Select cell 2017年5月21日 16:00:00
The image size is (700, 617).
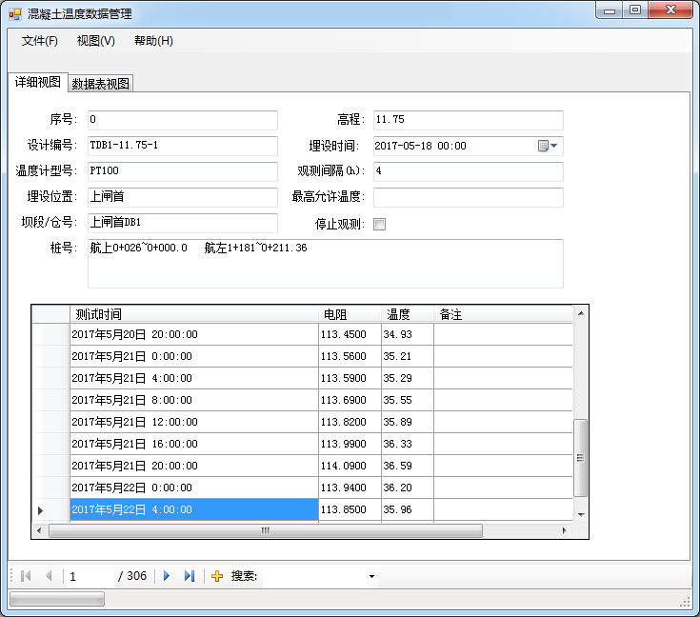(194, 444)
